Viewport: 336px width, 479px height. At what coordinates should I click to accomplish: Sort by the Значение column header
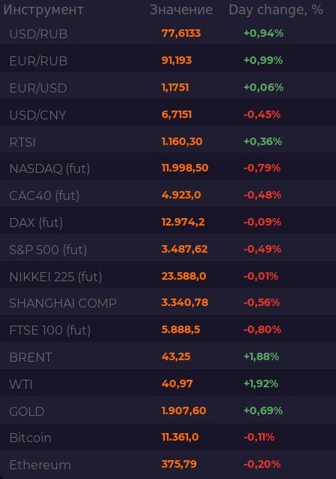(181, 10)
